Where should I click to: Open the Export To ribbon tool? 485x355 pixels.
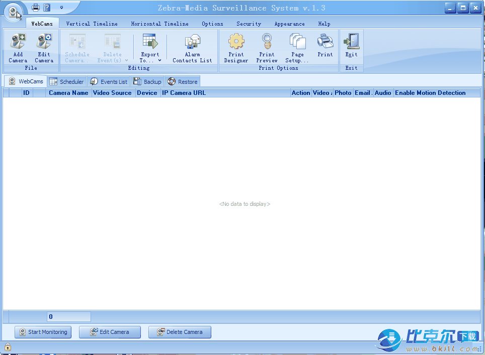150,48
